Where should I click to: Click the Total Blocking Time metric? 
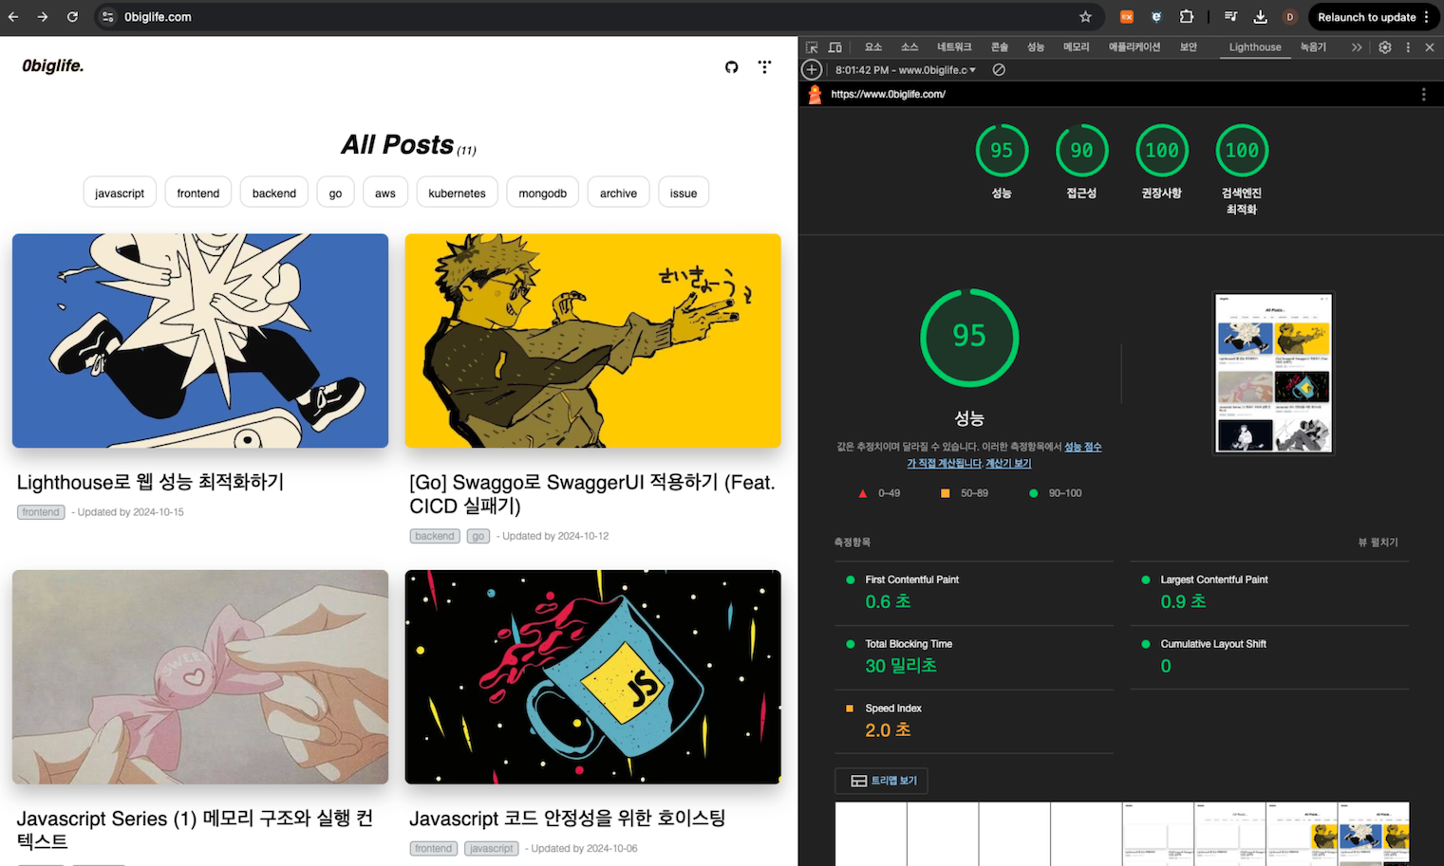click(973, 657)
